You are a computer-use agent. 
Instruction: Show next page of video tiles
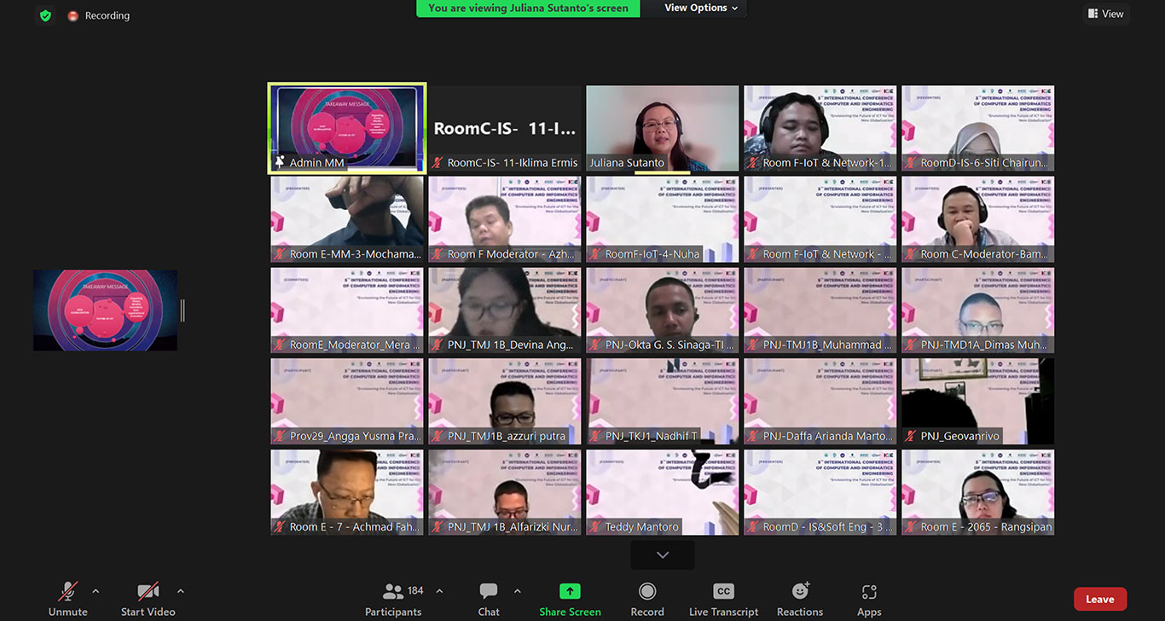pyautogui.click(x=663, y=555)
